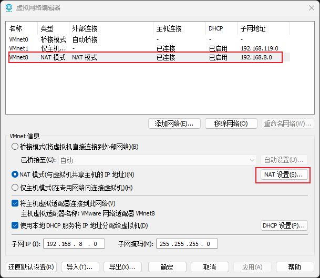This screenshot has width=320, height=278.
Task: Select the 桥接模式 radio button
Action: 15,147
